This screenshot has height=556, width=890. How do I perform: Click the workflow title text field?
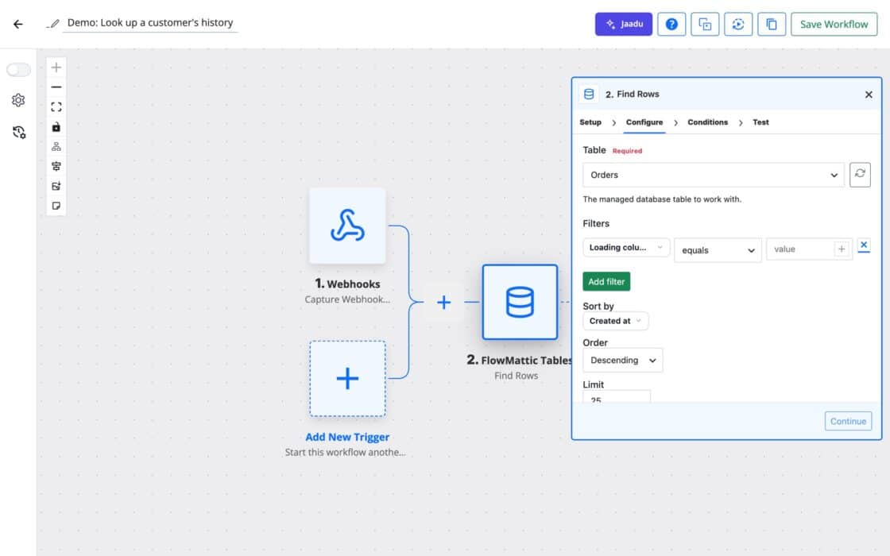150,23
